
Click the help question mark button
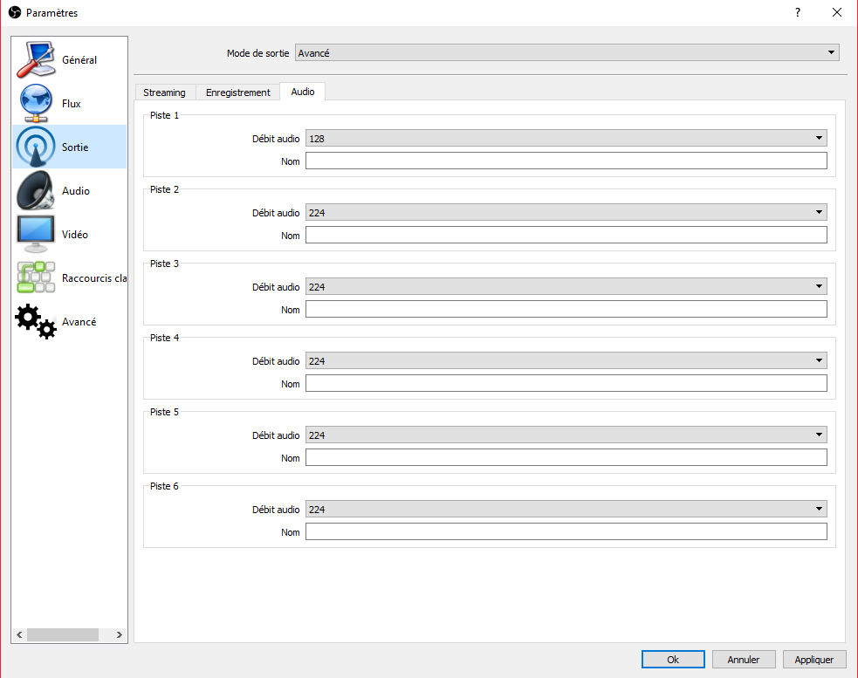[798, 12]
